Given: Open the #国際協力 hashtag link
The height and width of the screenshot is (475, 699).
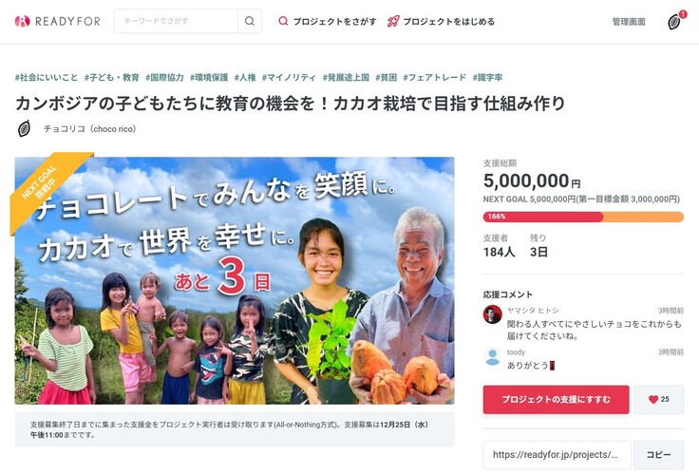Looking at the screenshot, I should [x=164, y=78].
